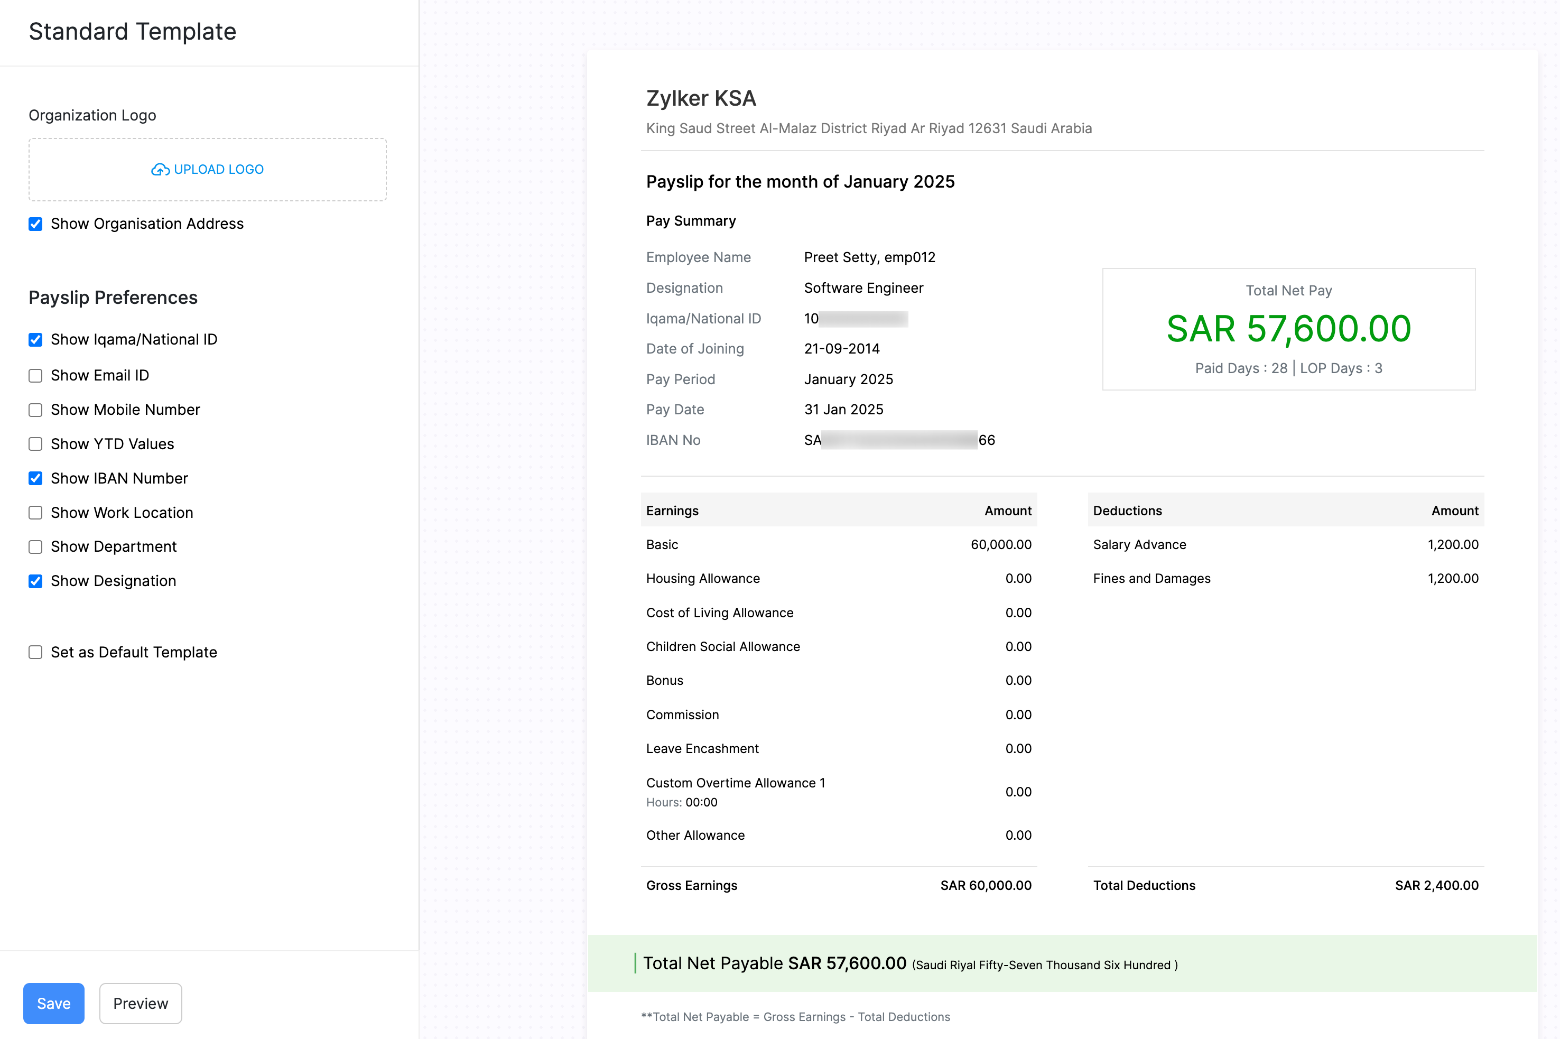Viewport: 1560px width, 1039px height.
Task: Preview the payslip template
Action: (x=140, y=1003)
